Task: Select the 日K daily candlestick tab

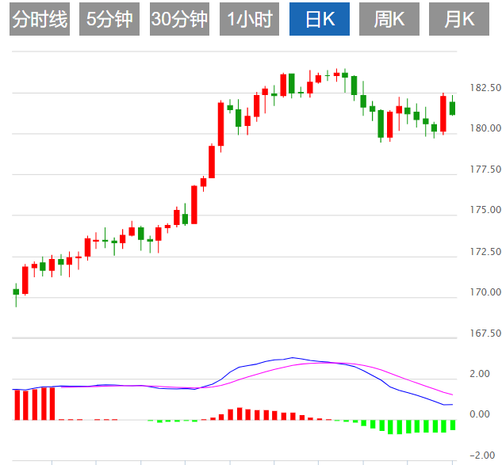Action: tap(320, 19)
